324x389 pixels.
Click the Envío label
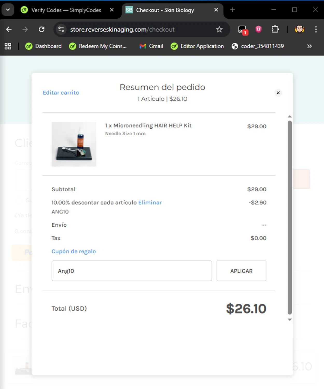coord(59,225)
